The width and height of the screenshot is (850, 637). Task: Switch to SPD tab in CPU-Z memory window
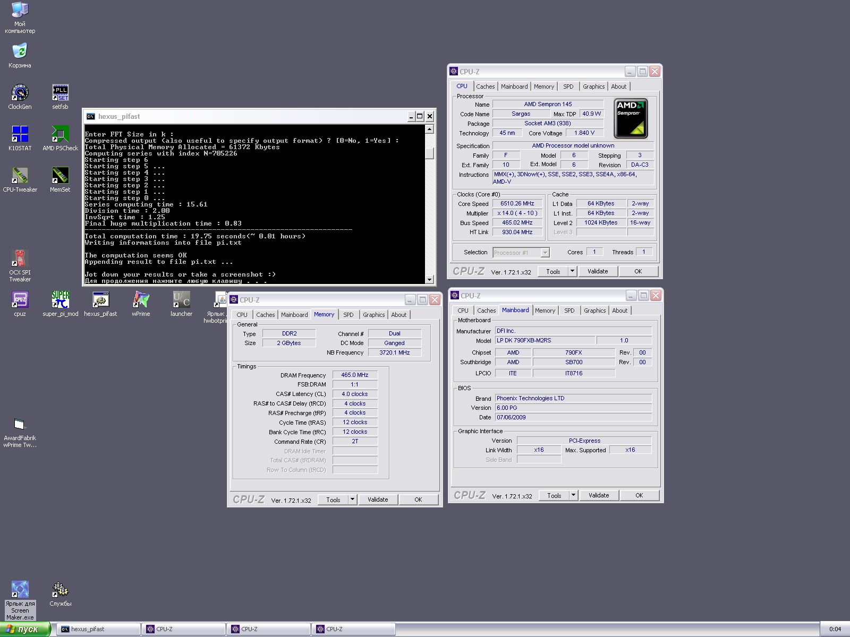point(348,315)
